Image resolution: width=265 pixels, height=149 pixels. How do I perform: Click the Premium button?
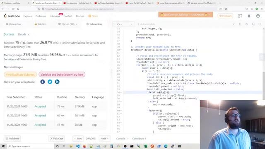coord(225,16)
